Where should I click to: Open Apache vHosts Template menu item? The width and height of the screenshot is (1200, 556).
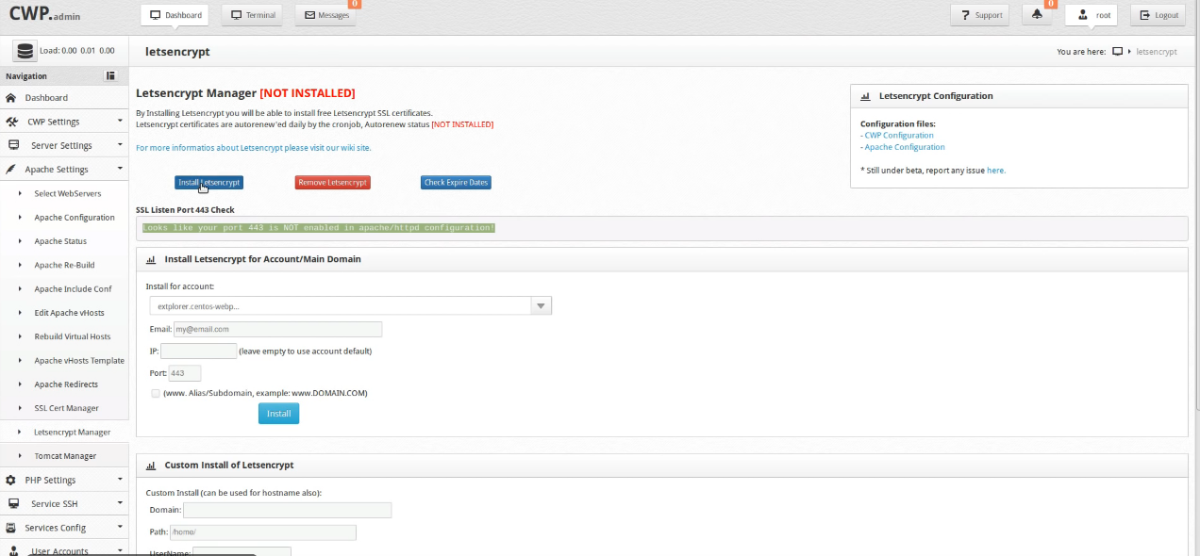79,361
